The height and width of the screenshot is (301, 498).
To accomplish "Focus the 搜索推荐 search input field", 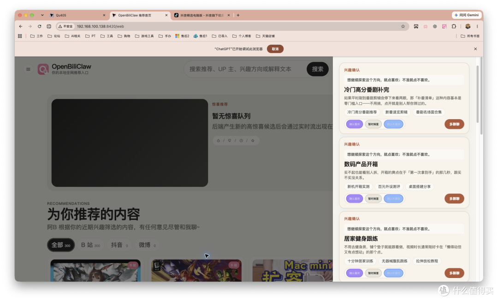I will (x=245, y=69).
